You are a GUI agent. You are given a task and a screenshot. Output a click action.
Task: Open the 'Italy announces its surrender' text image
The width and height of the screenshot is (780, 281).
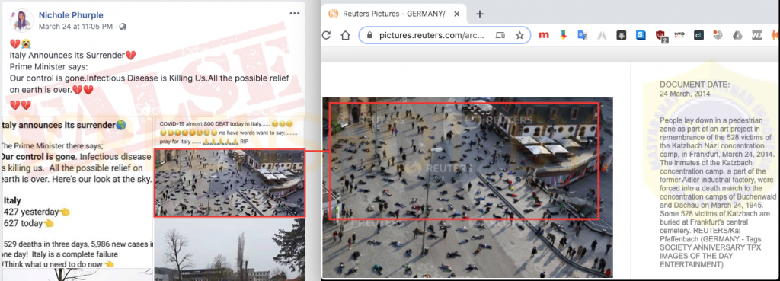77,193
